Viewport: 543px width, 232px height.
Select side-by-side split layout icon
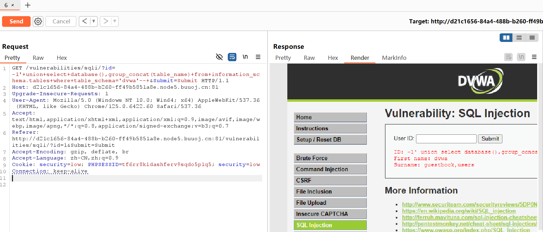[506, 37]
